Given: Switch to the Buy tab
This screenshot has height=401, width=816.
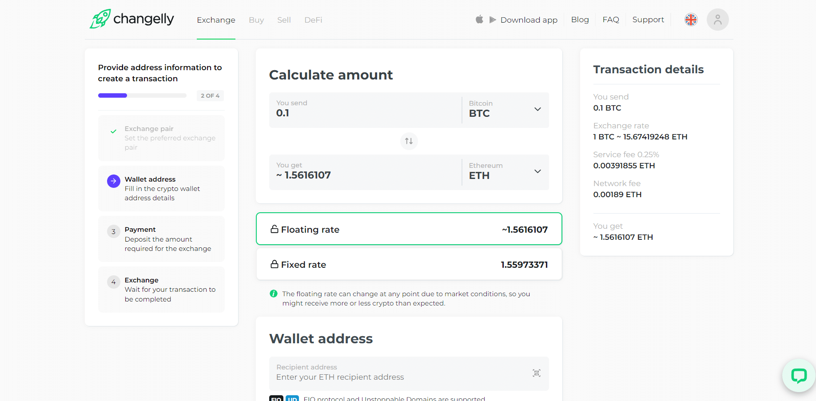Looking at the screenshot, I should [x=256, y=20].
